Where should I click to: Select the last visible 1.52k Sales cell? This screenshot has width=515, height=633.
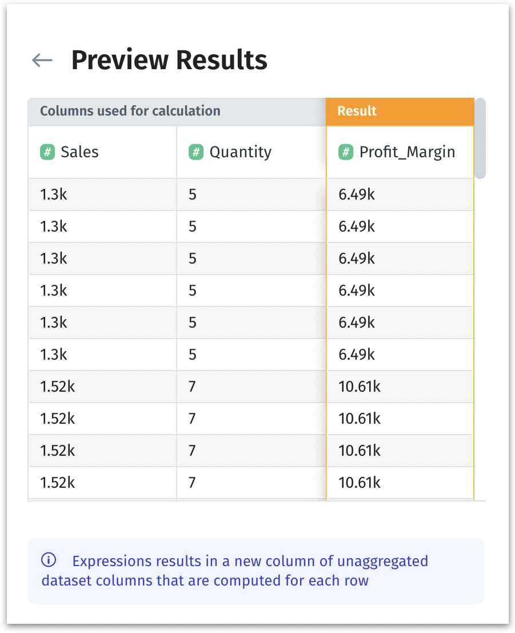coord(58,483)
